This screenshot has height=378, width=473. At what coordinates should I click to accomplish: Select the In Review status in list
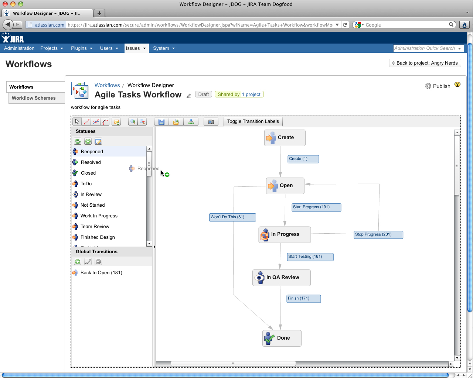tap(109, 195)
